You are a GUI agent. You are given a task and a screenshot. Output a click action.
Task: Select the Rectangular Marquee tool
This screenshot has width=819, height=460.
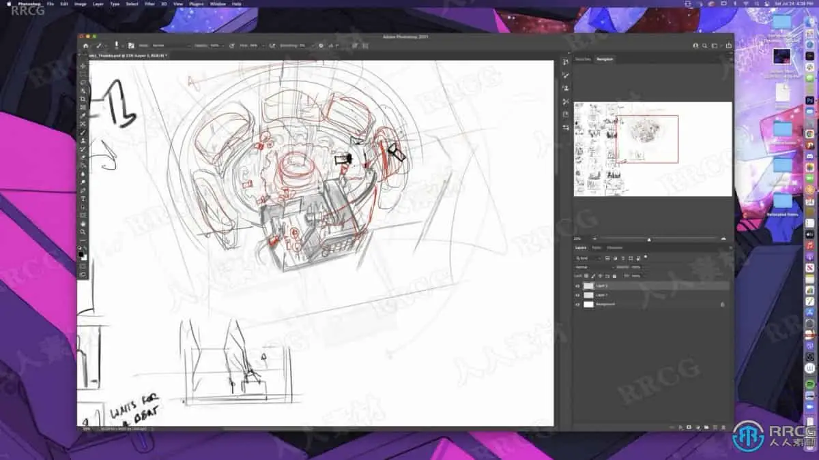coord(83,74)
